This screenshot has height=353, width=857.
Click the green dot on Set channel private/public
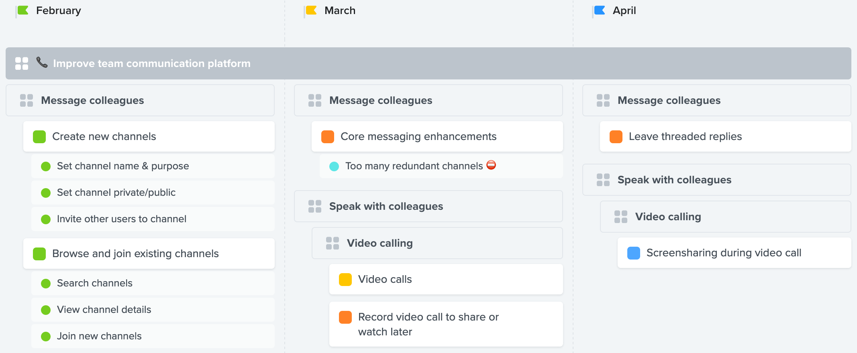click(46, 193)
